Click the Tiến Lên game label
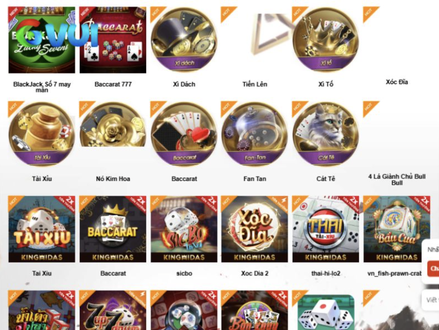 [255, 84]
